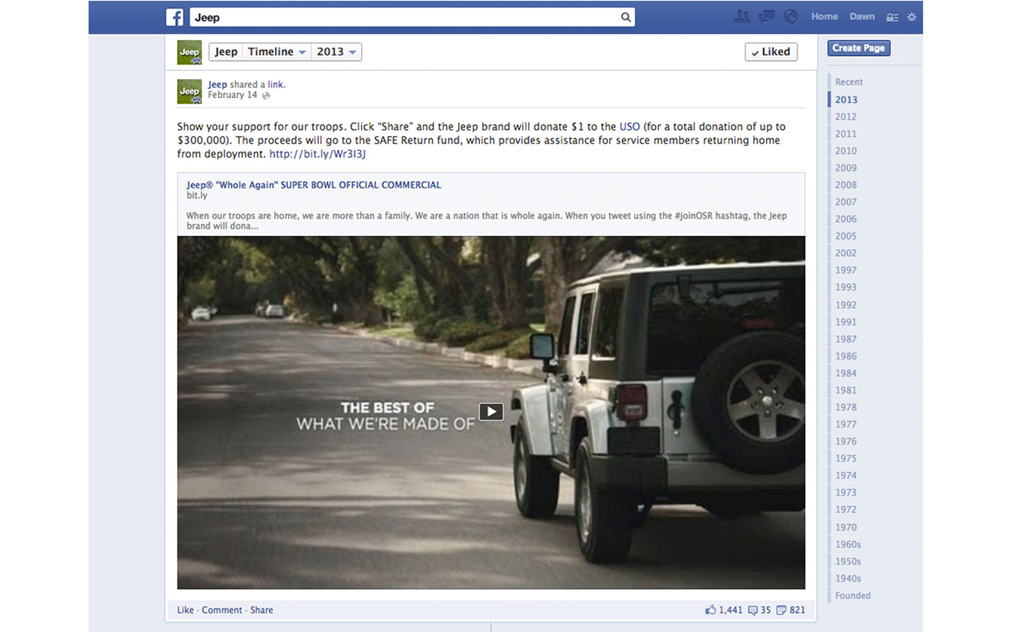Open the settings gear icon
Viewport: 1012px width, 632px height.
click(911, 17)
